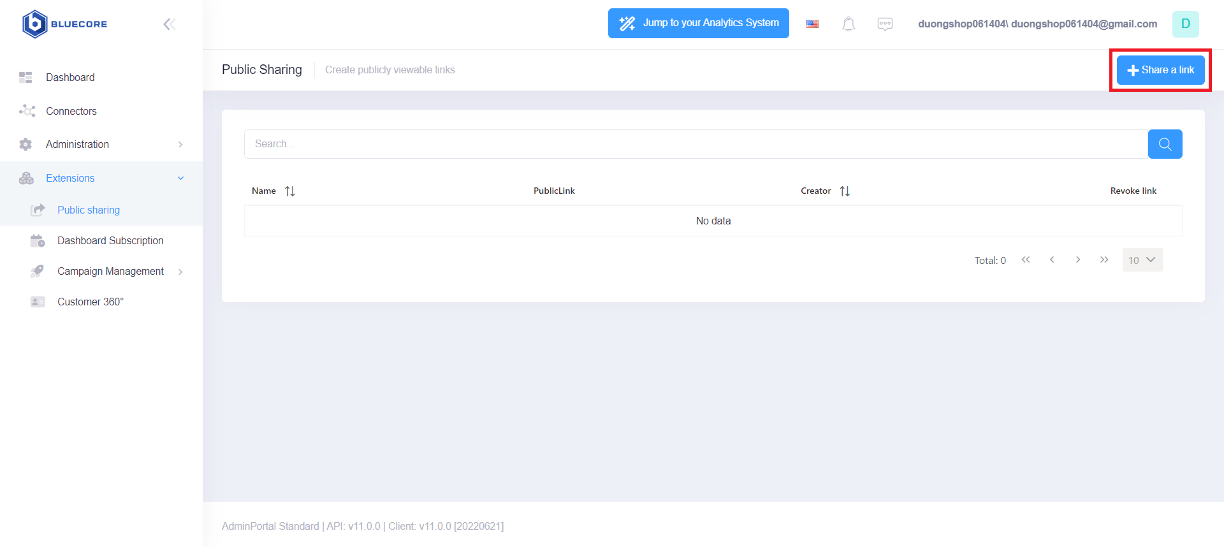Open Customer 360° page
Image resolution: width=1224 pixels, height=547 pixels.
click(x=91, y=302)
